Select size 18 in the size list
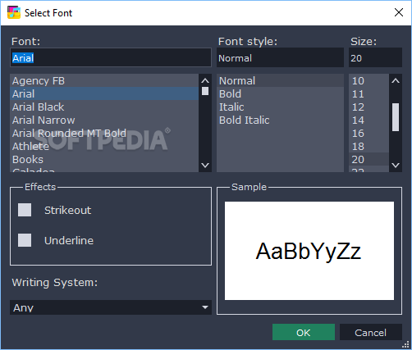Screen dimensions: 412x350 pos(369,146)
